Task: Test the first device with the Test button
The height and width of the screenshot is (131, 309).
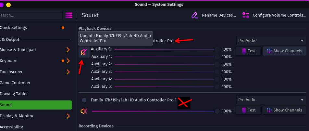Action: 248,51
